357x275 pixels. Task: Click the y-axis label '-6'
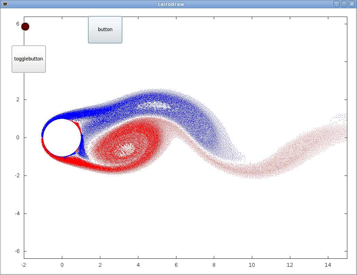17,251
